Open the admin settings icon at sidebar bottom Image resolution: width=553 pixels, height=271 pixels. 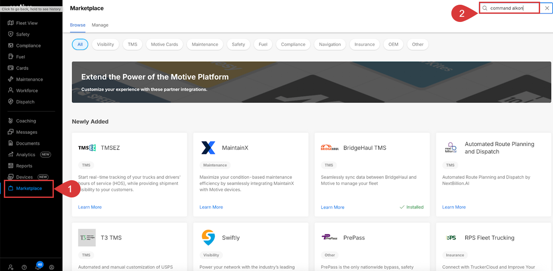pyautogui.click(x=11, y=267)
